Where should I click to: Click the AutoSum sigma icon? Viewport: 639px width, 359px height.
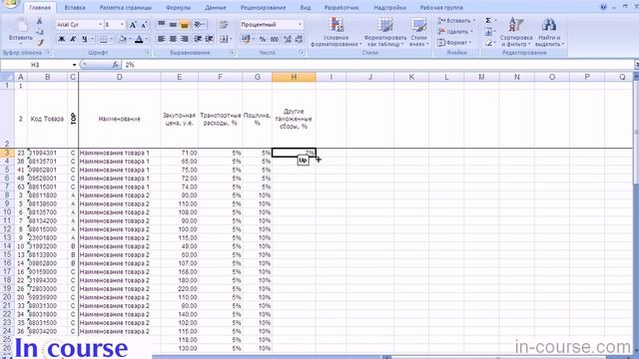(488, 20)
